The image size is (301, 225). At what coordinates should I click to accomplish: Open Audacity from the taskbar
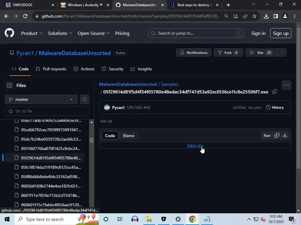pos(135,219)
